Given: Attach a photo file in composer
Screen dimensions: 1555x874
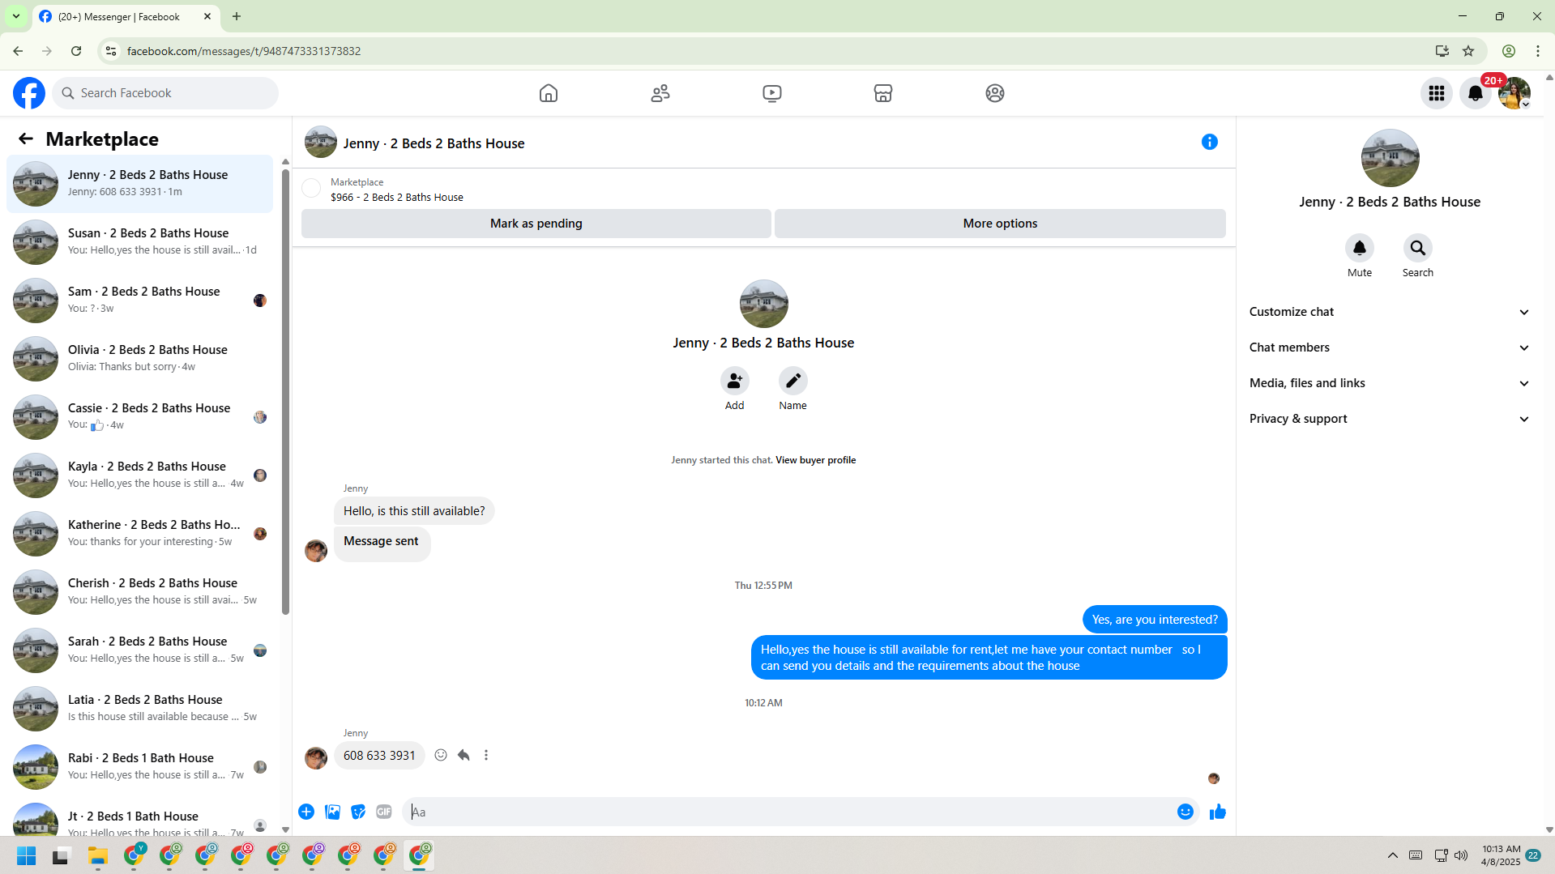Looking at the screenshot, I should 332,812.
